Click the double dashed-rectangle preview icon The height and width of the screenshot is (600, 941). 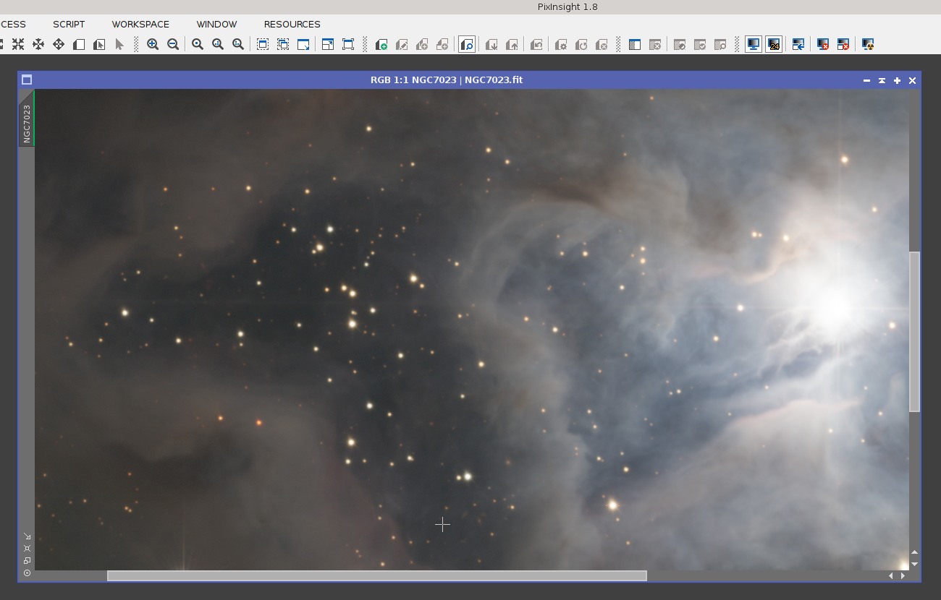point(283,44)
